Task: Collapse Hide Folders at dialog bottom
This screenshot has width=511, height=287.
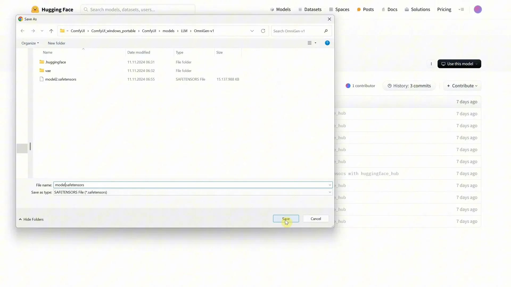Action: [31, 219]
